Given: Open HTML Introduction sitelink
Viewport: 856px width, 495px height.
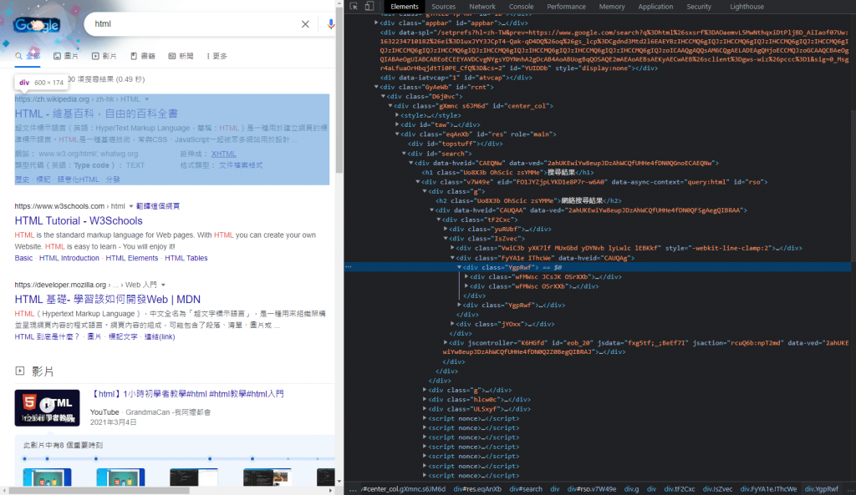Looking at the screenshot, I should pyautogui.click(x=69, y=258).
